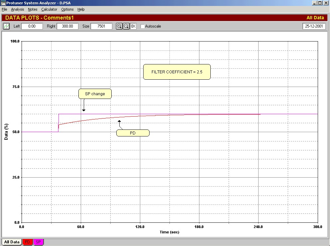330x246 pixels.
Task: Click the zoom in magnifier icon
Action: click(119, 26)
